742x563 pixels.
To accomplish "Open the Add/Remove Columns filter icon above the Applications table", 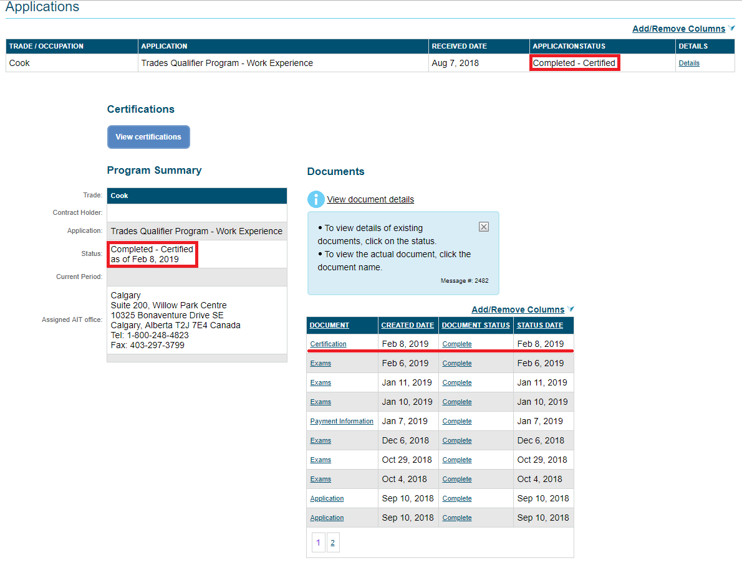I will click(731, 29).
